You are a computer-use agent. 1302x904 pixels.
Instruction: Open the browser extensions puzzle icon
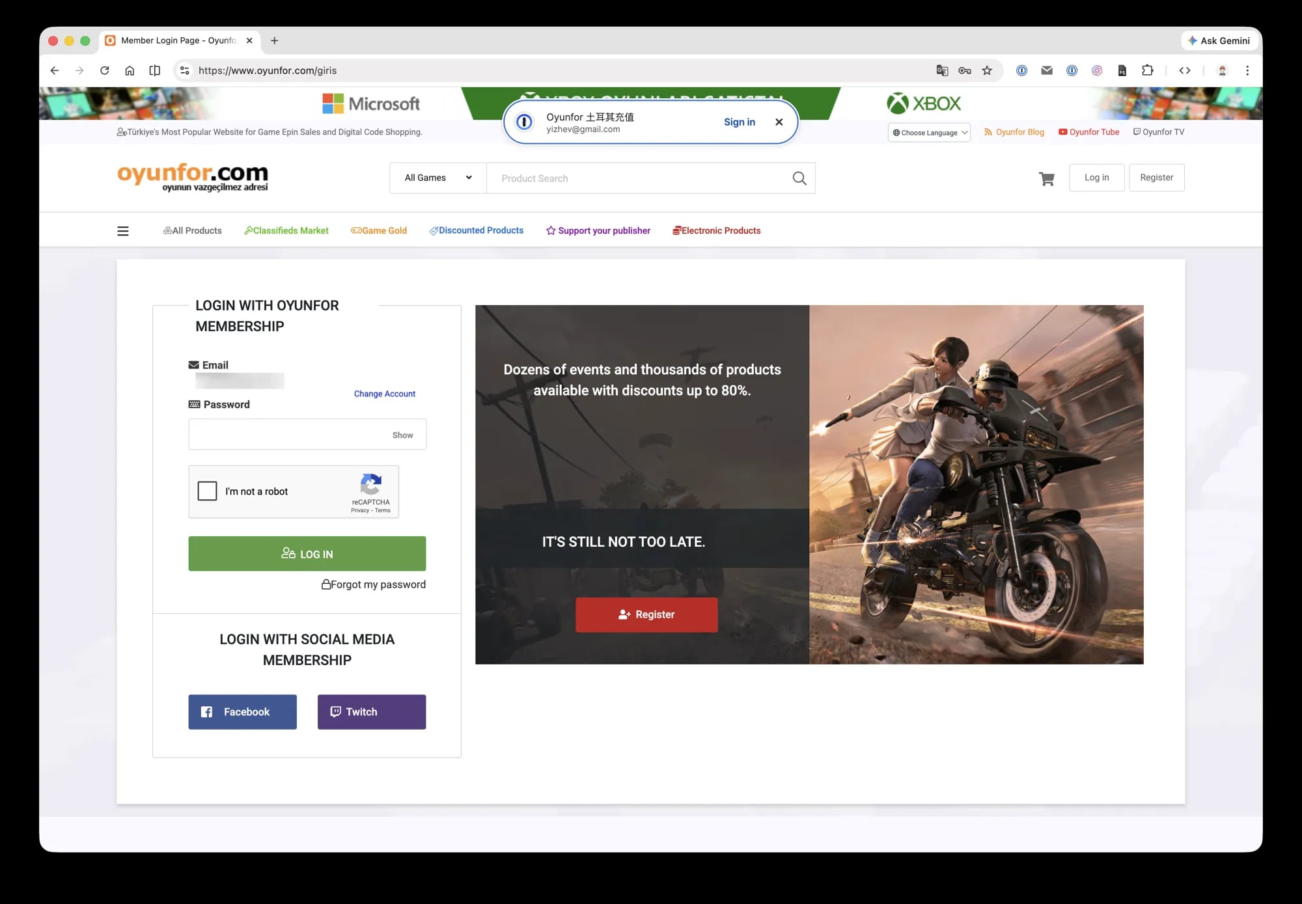(1148, 70)
